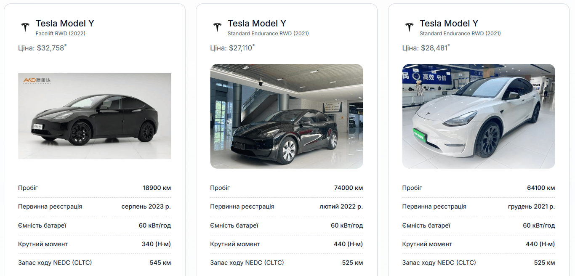The image size is (575, 276).
Task: Open the black Tesla showroom photo
Action: 286,116
